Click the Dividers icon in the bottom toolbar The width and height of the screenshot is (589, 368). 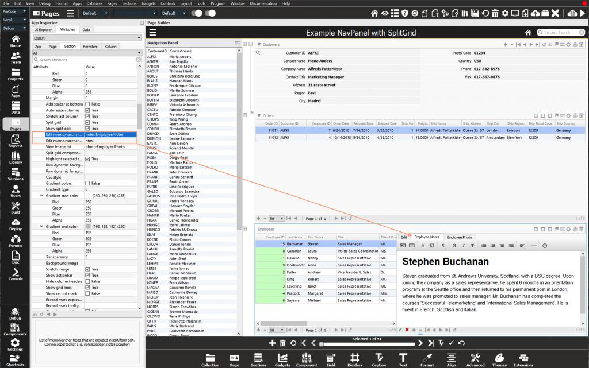coord(354,359)
